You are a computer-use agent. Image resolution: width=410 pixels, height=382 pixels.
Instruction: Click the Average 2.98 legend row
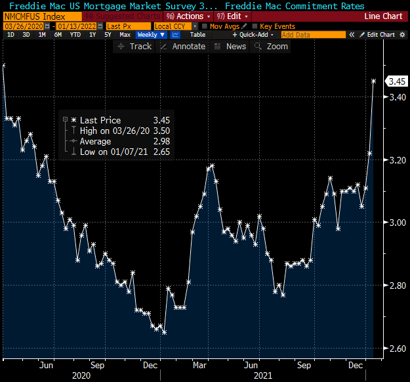tap(117, 141)
